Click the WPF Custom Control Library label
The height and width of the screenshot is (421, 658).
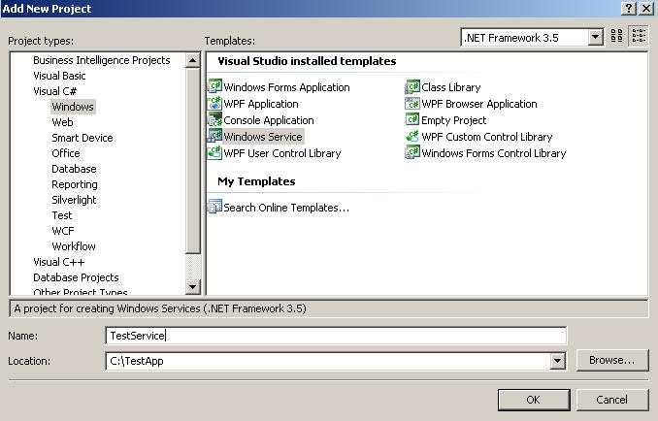coord(487,137)
